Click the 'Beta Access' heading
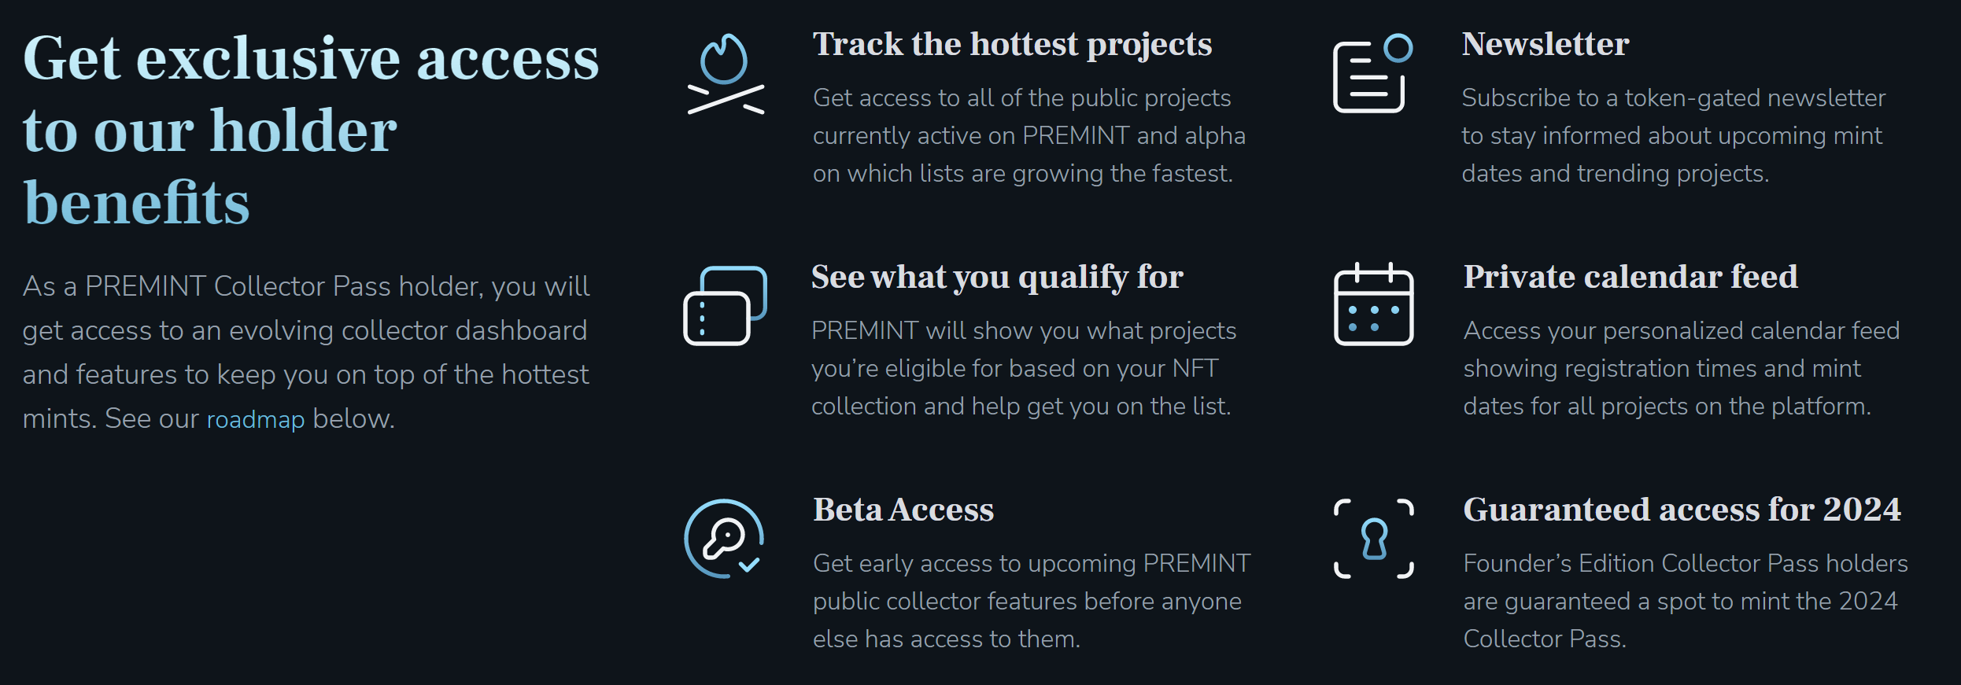The width and height of the screenshot is (1961, 685). point(903,510)
